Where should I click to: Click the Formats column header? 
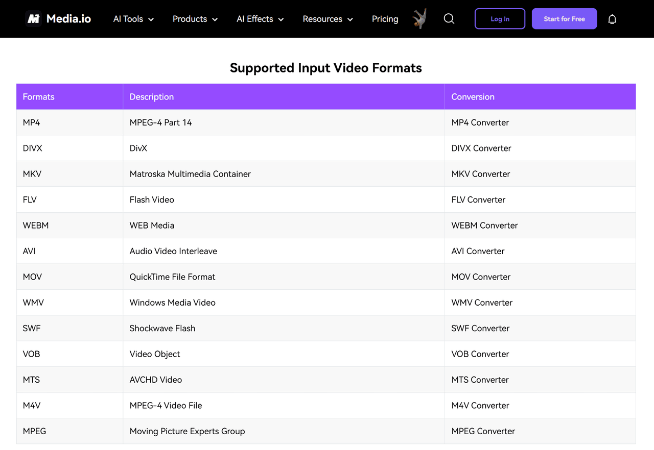pos(69,96)
